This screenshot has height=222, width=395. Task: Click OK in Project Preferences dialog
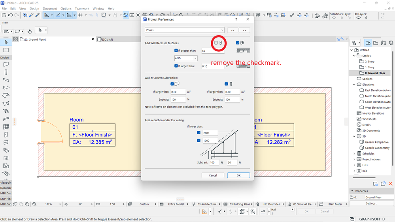pyautogui.click(x=238, y=175)
